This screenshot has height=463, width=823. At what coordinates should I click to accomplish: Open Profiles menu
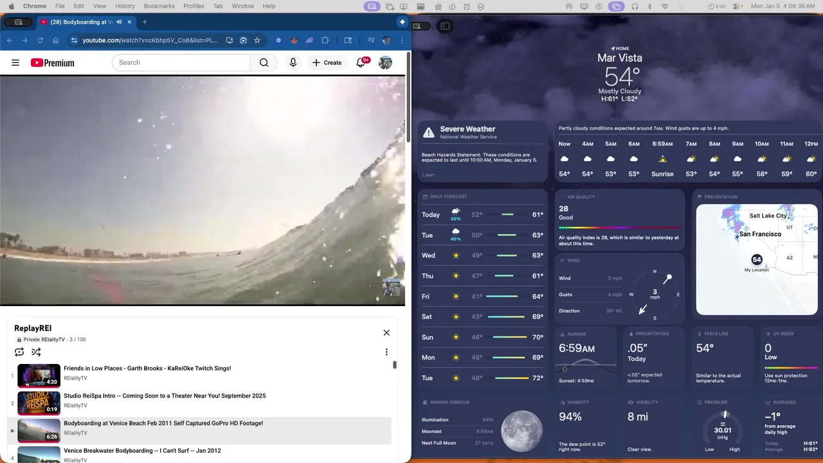[x=194, y=6]
